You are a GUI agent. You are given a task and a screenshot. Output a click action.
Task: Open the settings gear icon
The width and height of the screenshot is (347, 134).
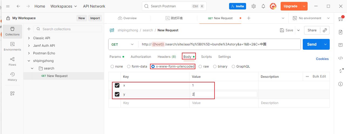[254, 6]
